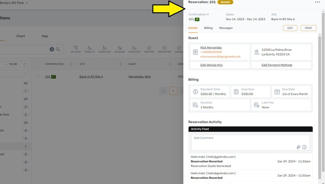Click the send comment arrow icon
The height and width of the screenshot is (184, 325).
(304, 147)
